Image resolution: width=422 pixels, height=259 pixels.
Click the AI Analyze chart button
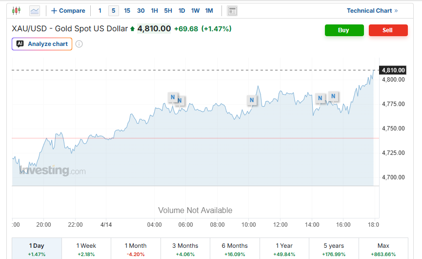pos(42,44)
